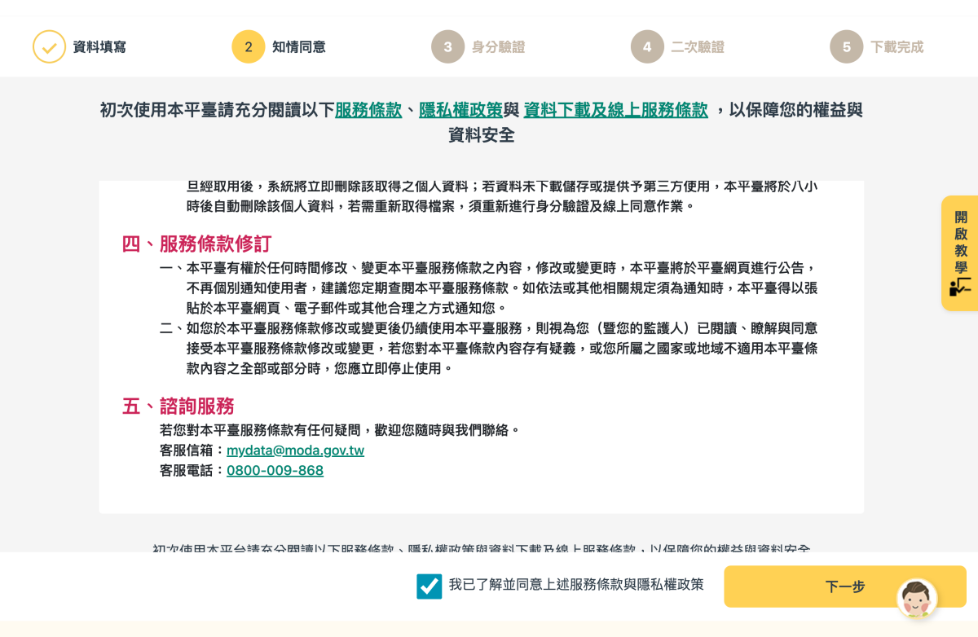This screenshot has width=978, height=637.
Task: Select the 下載完成 step label
Action: click(x=896, y=47)
